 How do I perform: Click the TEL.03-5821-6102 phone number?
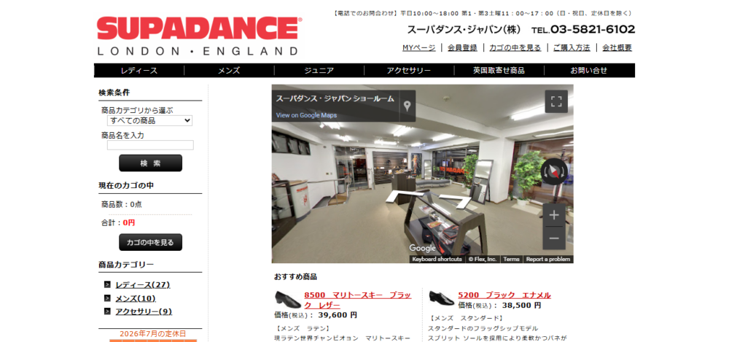pyautogui.click(x=583, y=29)
